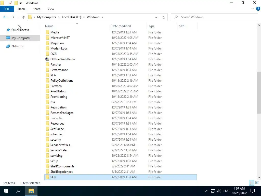Click Local Disk (C:) breadcrumb
This screenshot has width=261, height=196.
(x=71, y=17)
